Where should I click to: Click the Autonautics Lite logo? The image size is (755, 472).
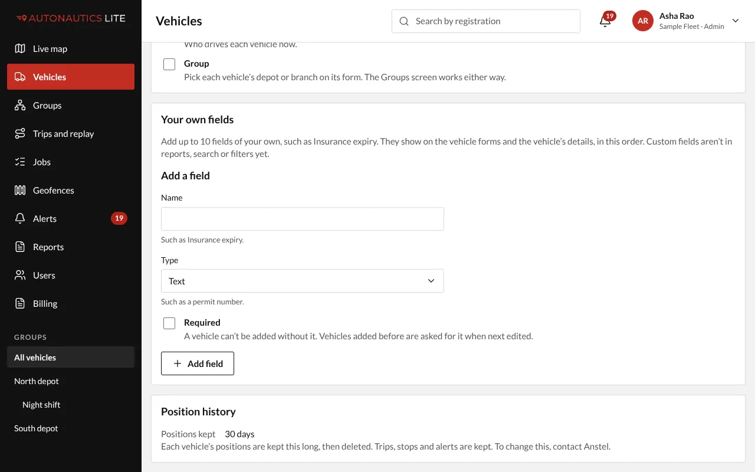point(71,18)
